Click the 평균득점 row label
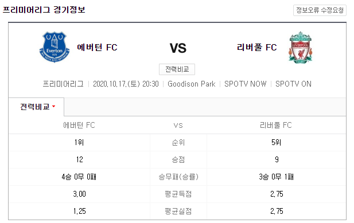This screenshot has height=223, width=354. (178, 194)
